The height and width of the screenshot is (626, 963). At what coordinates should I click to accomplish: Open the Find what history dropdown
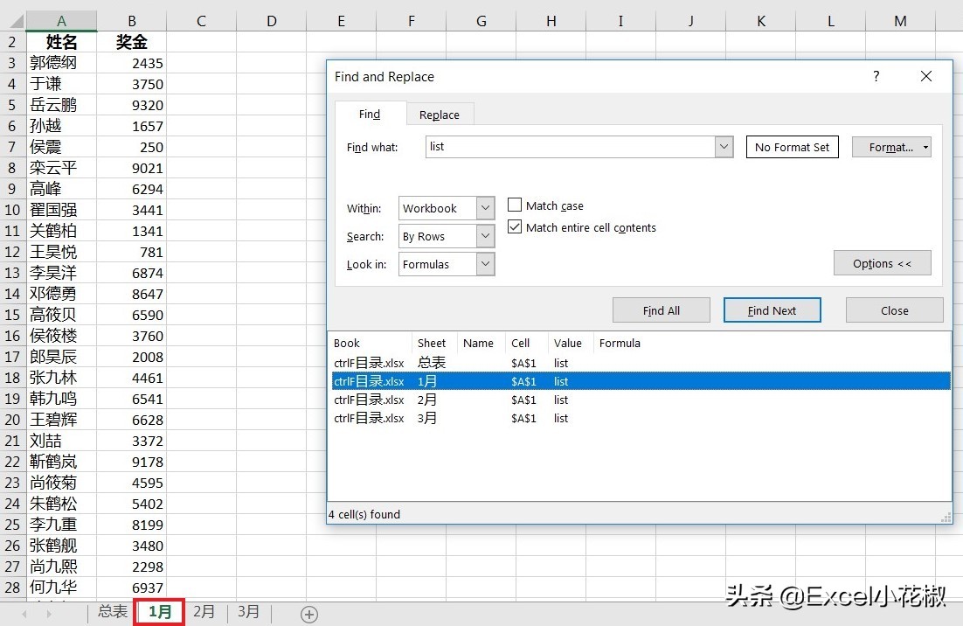click(724, 147)
